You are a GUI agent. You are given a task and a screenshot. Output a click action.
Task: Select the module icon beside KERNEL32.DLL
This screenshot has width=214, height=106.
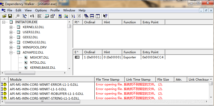18,27
